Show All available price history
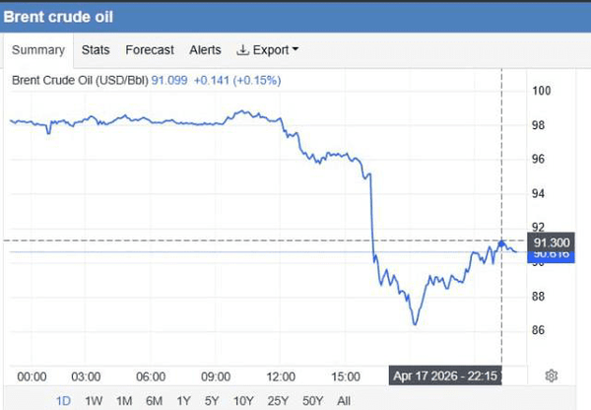 (344, 401)
